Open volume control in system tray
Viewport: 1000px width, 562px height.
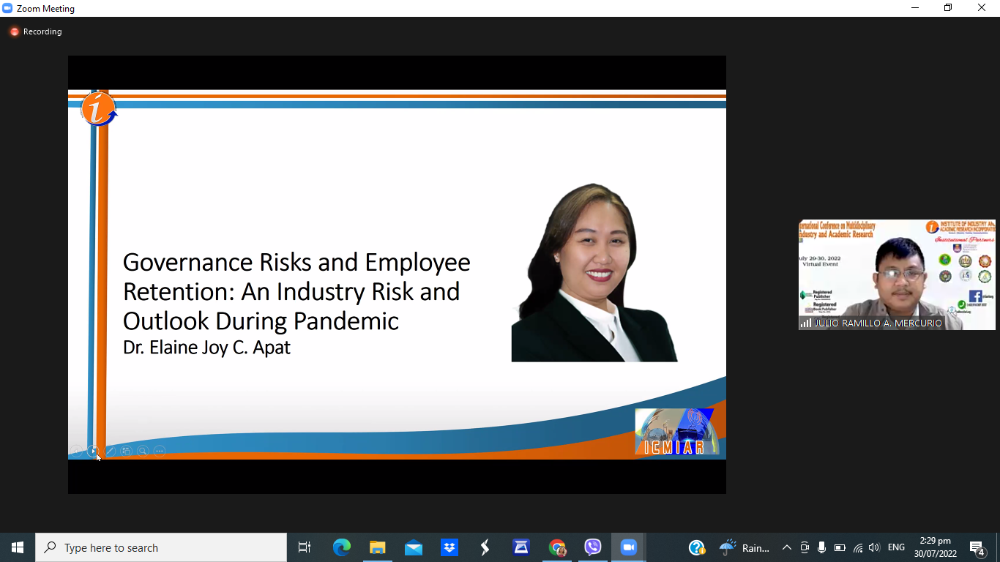point(874,547)
